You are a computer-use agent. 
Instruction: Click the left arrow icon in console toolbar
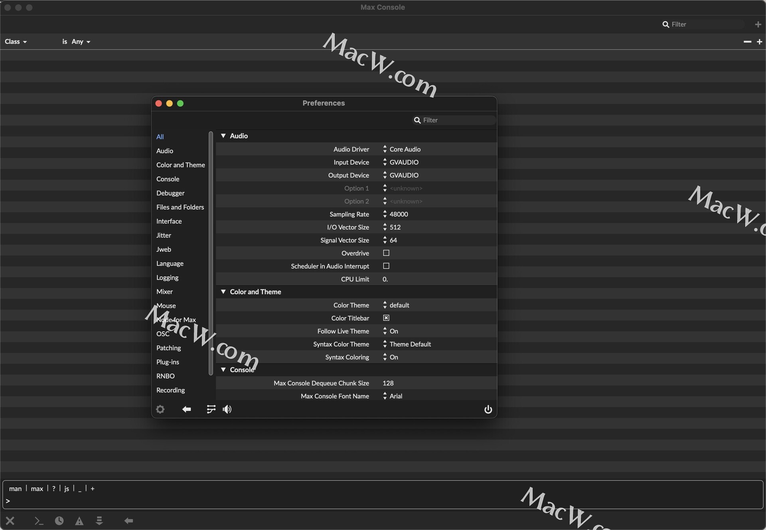pos(128,520)
